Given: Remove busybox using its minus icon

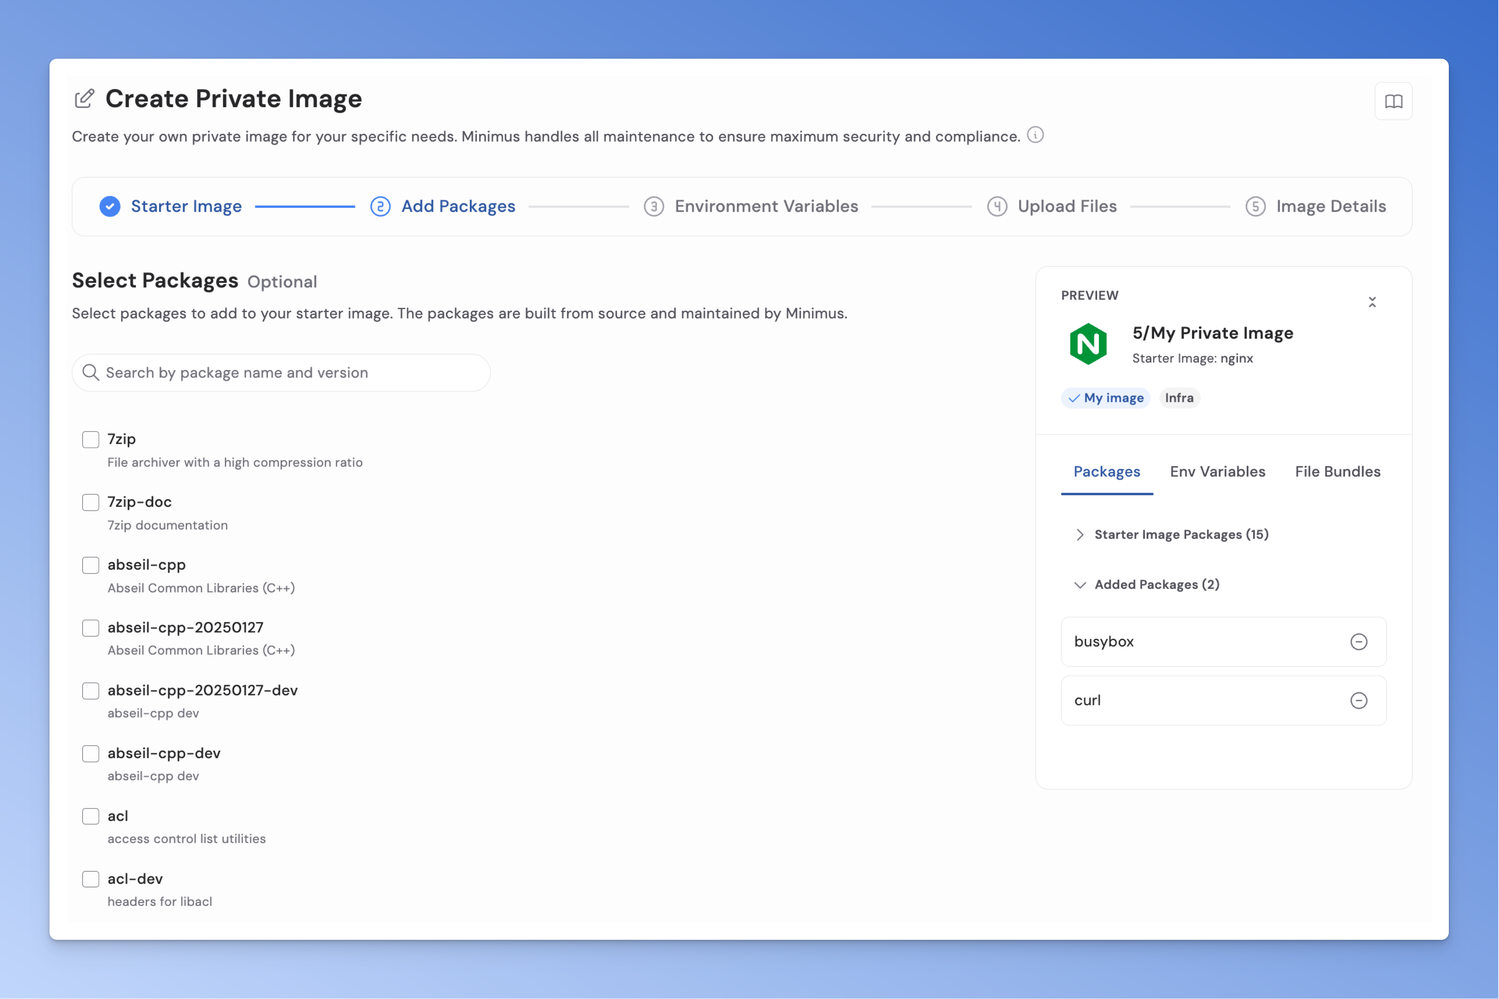Looking at the screenshot, I should pos(1359,642).
